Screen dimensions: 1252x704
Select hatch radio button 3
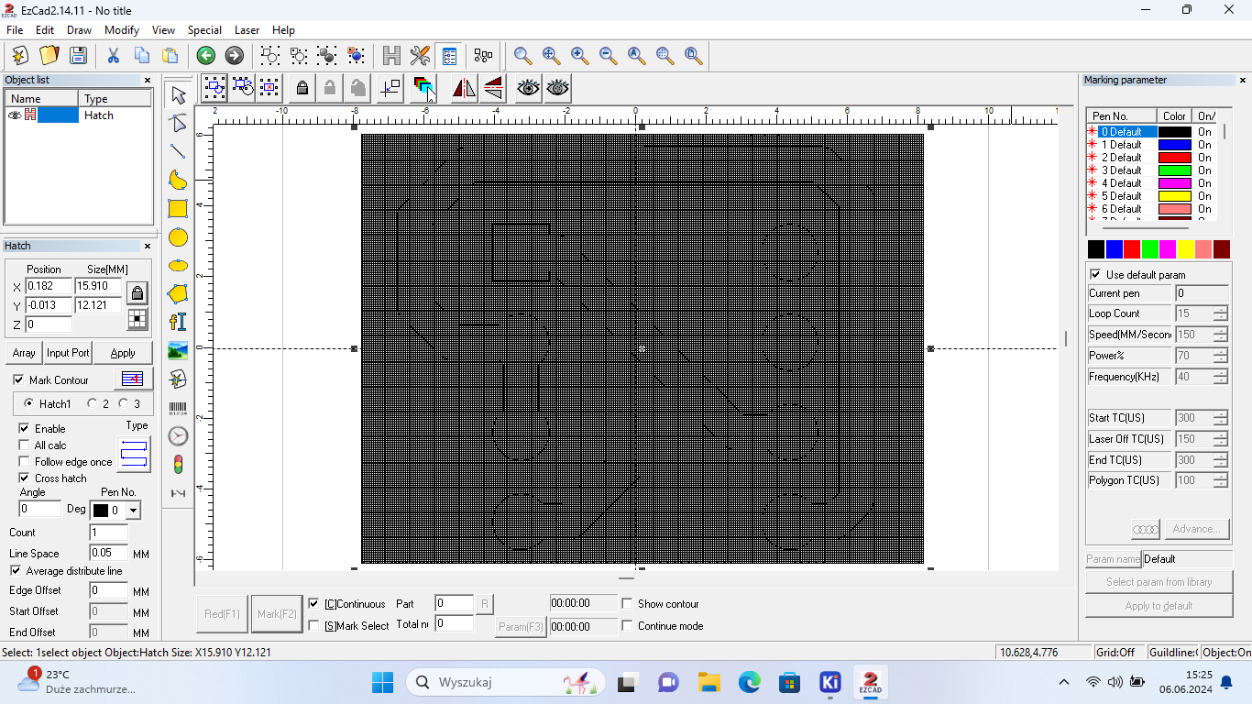124,403
